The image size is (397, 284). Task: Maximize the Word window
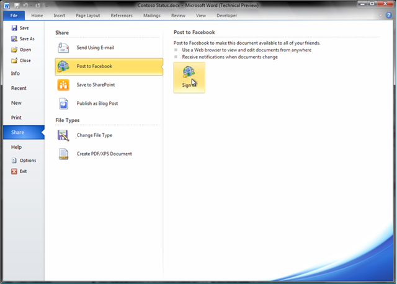pyautogui.click(x=372, y=4)
